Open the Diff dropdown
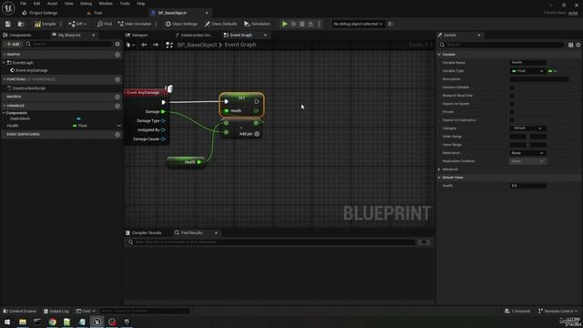Image resolution: width=583 pixels, height=328 pixels. (x=77, y=24)
